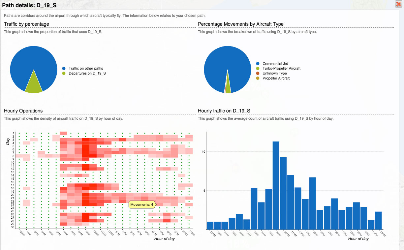Image resolution: width=404 pixels, height=250 pixels.
Task: Click the Percentage Movements by Aircraft Type heading
Action: [x=240, y=24]
